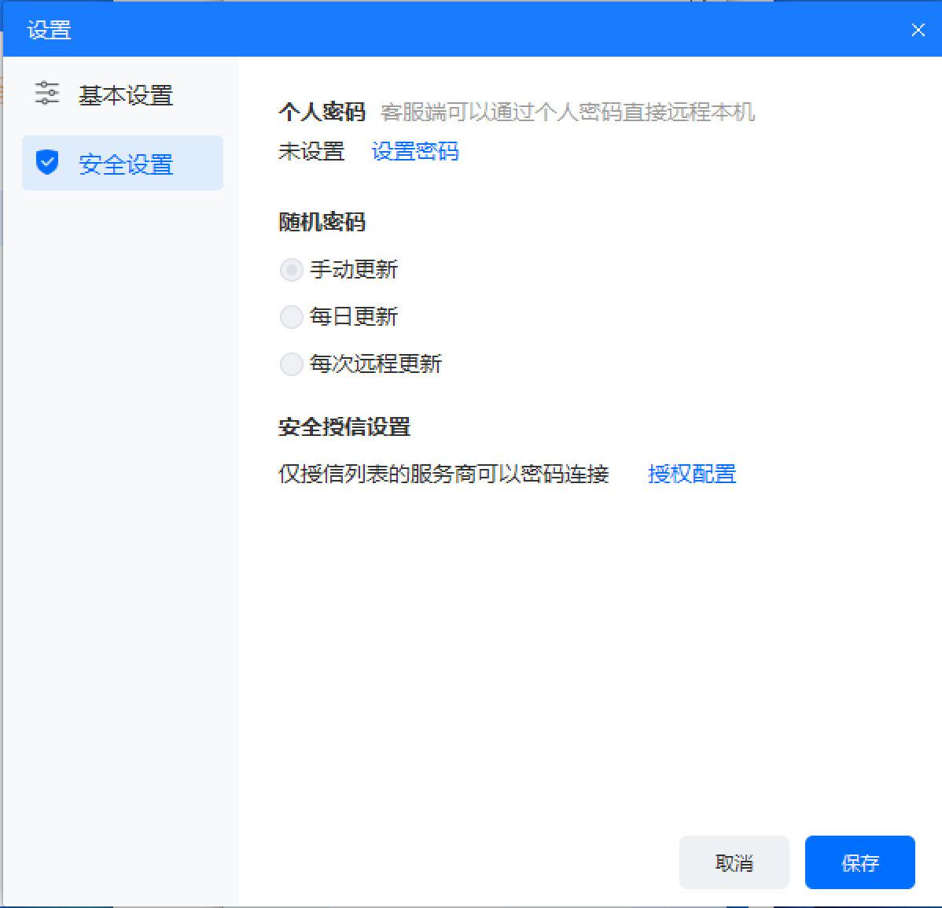Switch to the 安全设置 tab label

tap(126, 164)
